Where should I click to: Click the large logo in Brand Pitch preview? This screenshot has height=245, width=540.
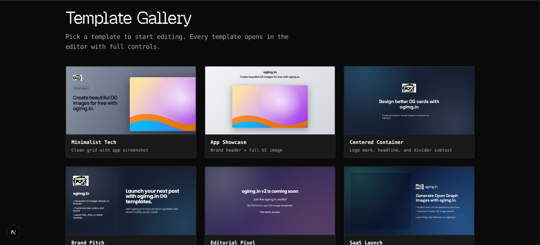tap(81, 181)
